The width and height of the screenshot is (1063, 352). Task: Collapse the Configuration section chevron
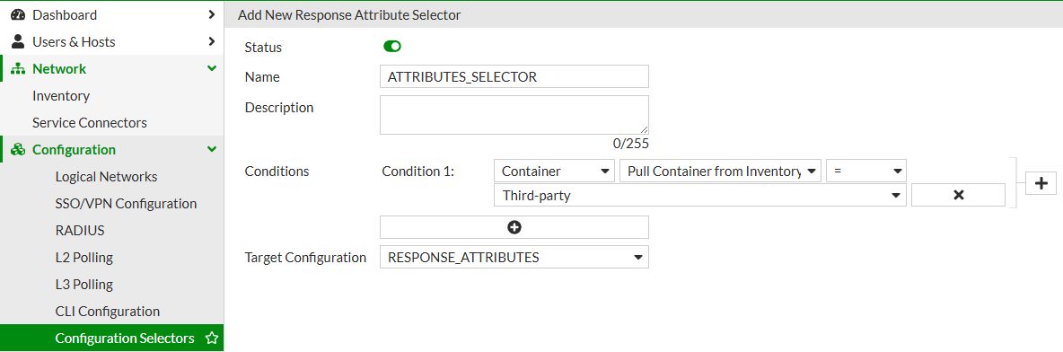(x=212, y=150)
